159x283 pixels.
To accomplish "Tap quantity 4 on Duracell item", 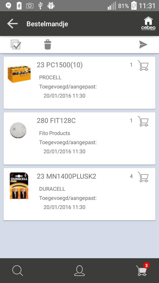I will pos(131,176).
